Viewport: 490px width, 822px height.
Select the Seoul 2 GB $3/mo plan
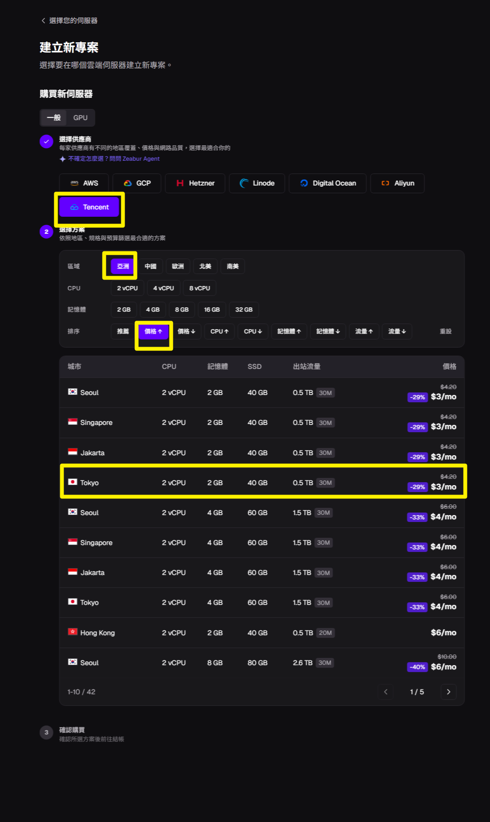[x=262, y=392]
